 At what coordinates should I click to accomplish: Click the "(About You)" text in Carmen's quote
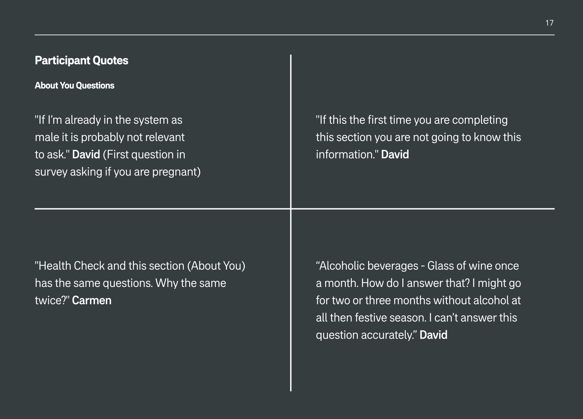[x=216, y=266]
